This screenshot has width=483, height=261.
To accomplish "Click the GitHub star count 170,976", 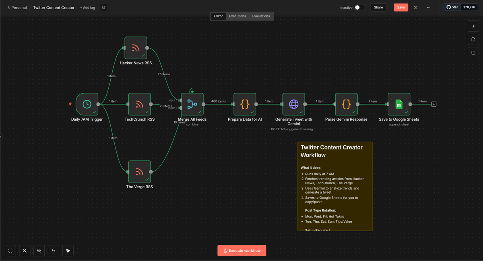I will click(469, 7).
